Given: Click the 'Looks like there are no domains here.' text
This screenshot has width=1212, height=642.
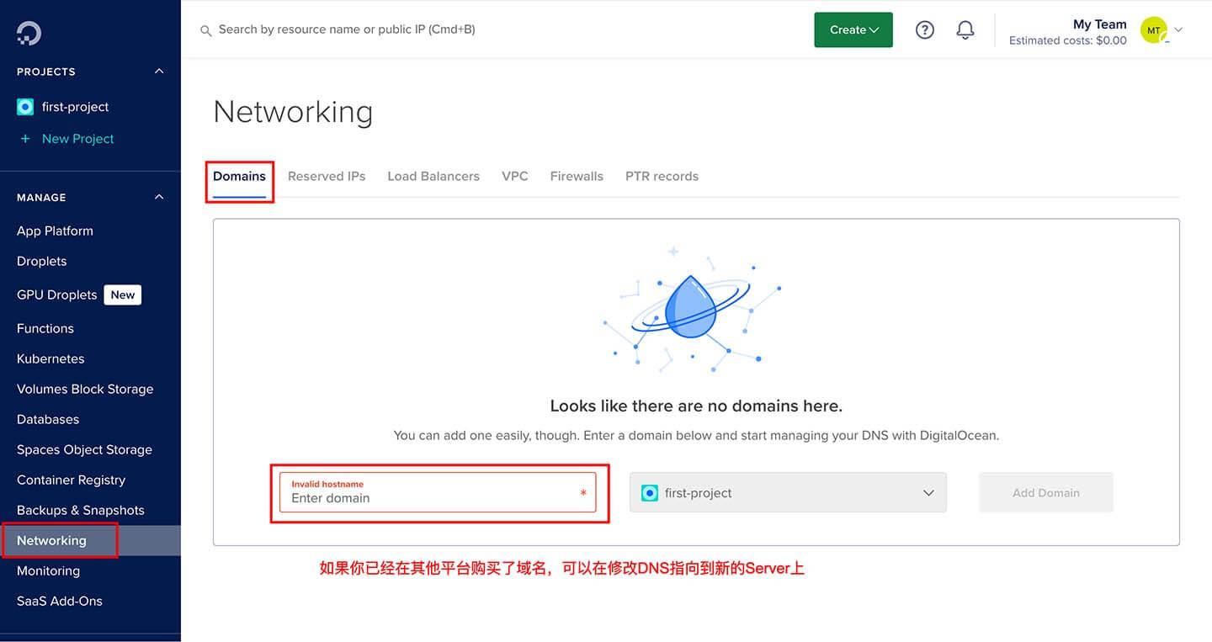Looking at the screenshot, I should pos(696,406).
